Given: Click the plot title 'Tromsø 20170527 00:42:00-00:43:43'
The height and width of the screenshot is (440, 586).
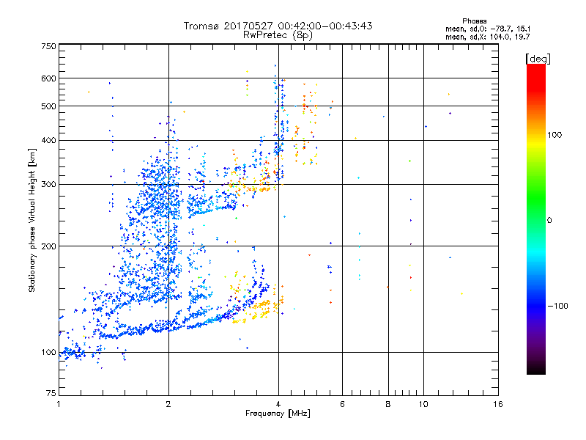Looking at the screenshot, I should coord(278,26).
